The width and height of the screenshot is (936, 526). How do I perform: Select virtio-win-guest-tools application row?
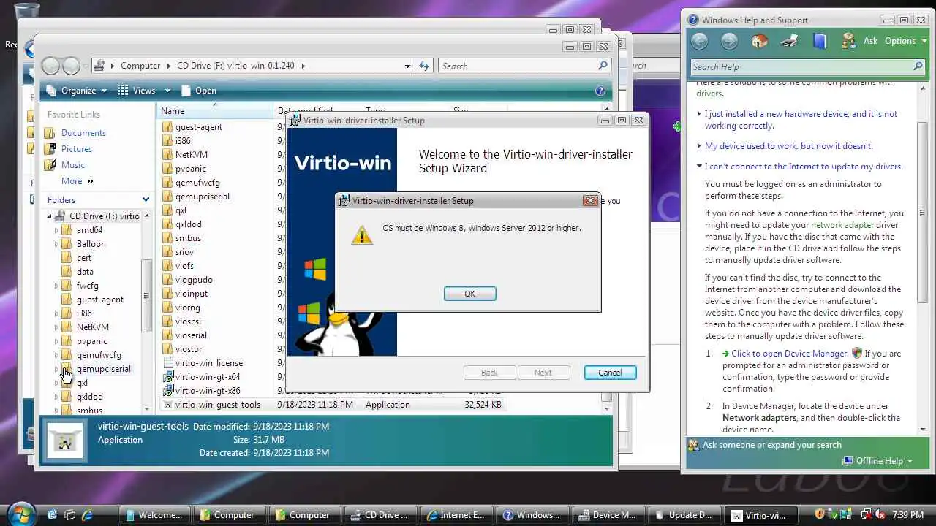[x=333, y=405]
